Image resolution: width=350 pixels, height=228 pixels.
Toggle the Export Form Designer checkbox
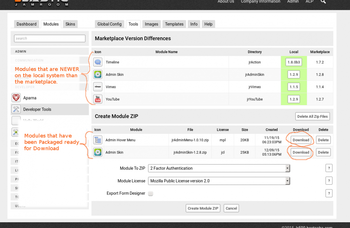coord(150,193)
